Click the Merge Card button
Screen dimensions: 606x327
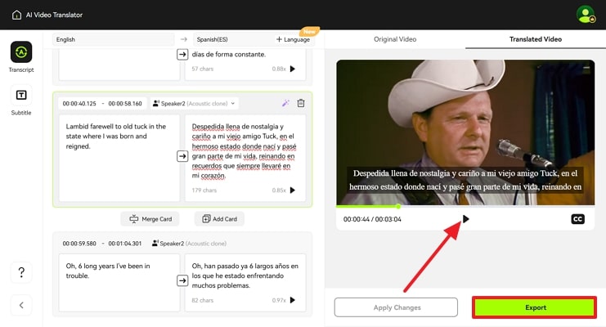tap(150, 219)
